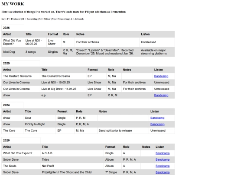Open Bandcamp link for Prizefighter 7" single
The height and width of the screenshot is (175, 234).
(162, 172)
